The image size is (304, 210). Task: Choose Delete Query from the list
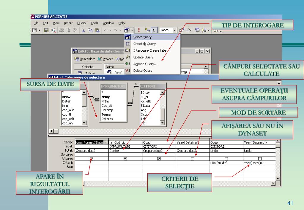click(152, 71)
